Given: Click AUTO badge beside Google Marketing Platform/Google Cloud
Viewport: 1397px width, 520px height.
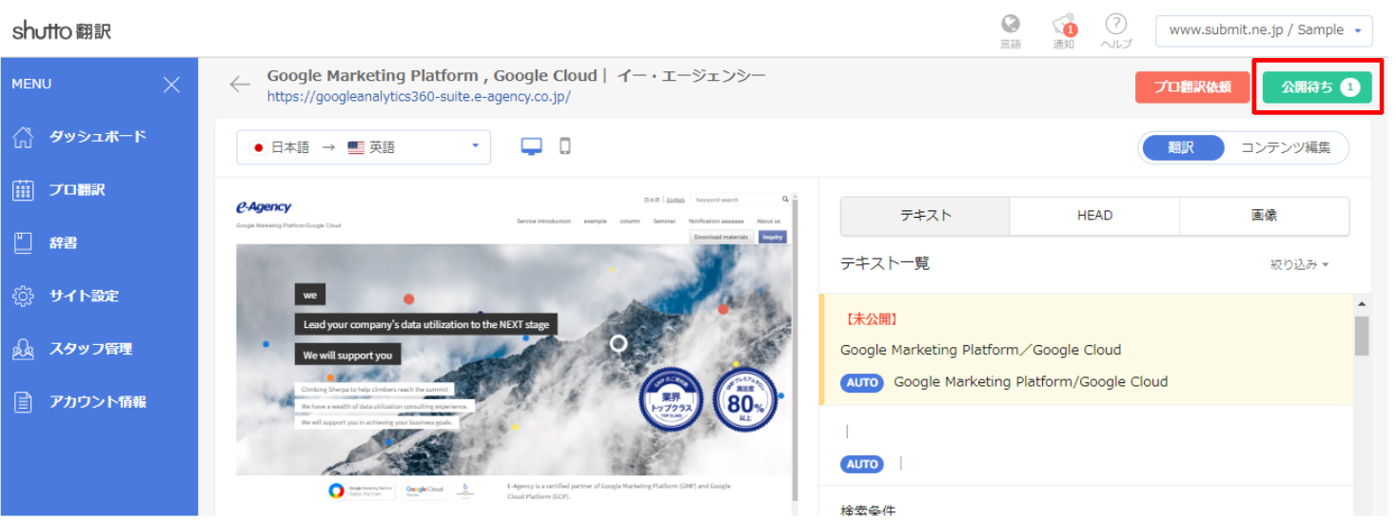Looking at the screenshot, I should click(862, 382).
